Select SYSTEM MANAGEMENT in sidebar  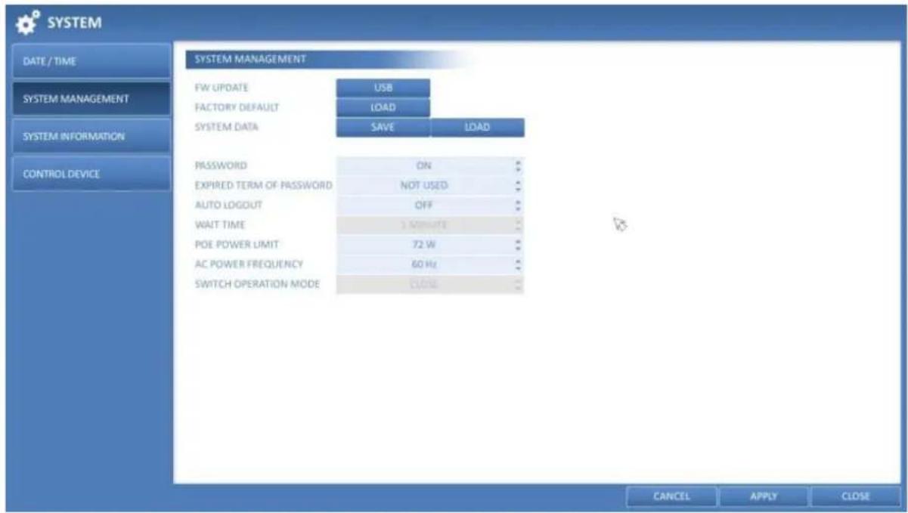(x=91, y=99)
